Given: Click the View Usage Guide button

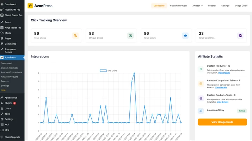Looking at the screenshot, I should (222, 122).
